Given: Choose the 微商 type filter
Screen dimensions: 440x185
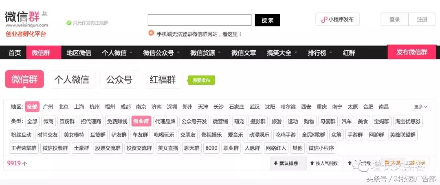Looking at the screenshot, I should (48, 122).
